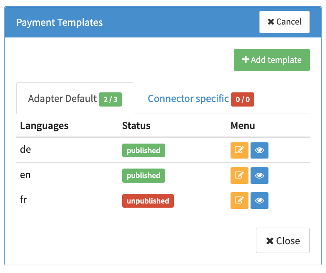
Task: Switch to the Adapter Default tab
Action: point(63,99)
